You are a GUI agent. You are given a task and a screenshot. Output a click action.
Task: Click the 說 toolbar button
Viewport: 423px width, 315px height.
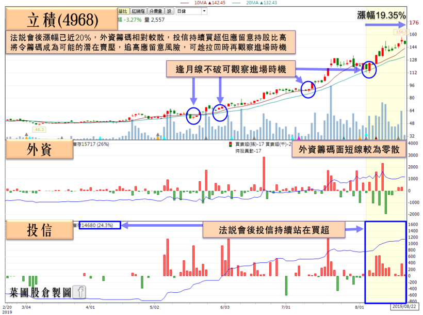169,11
